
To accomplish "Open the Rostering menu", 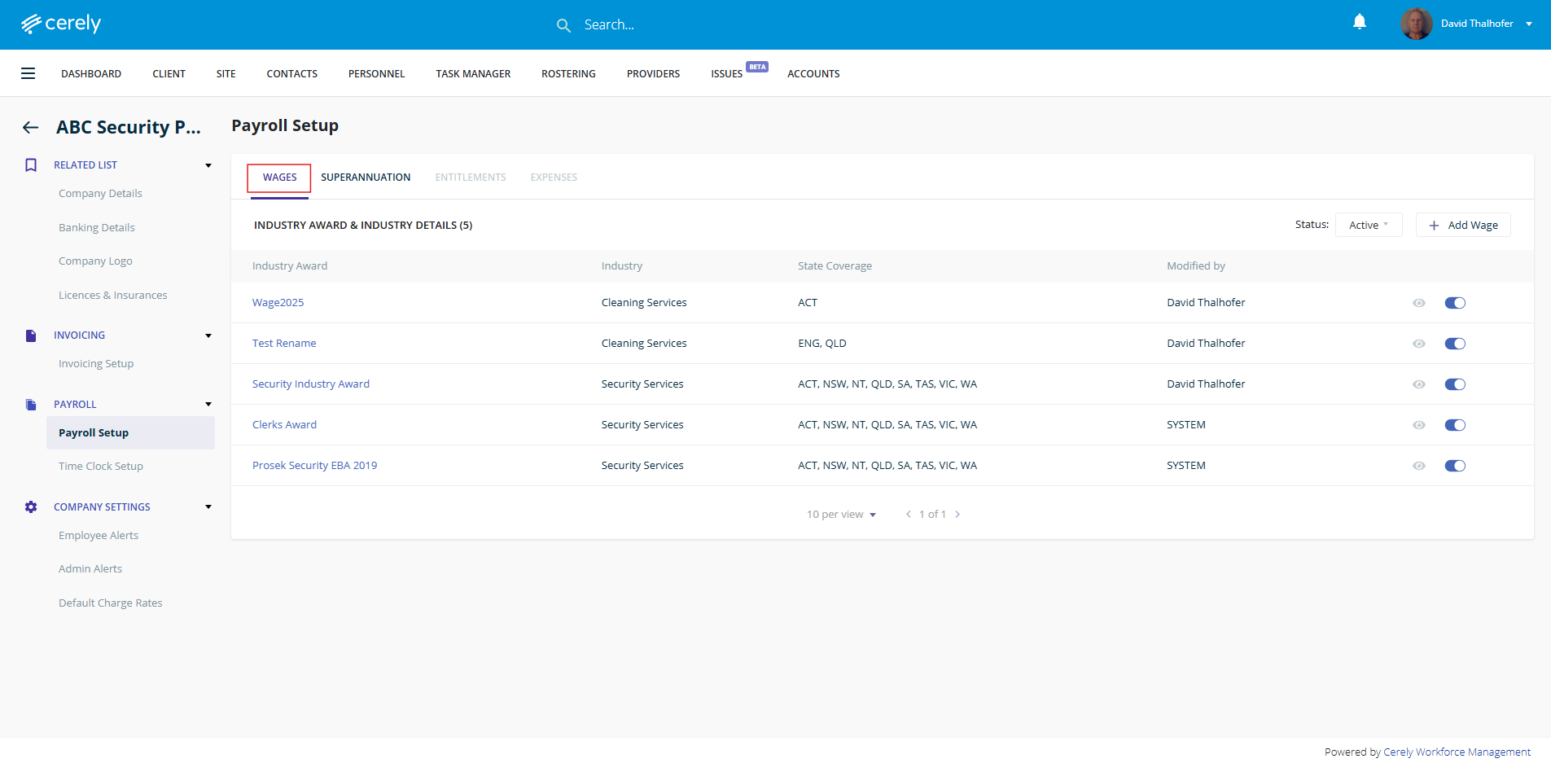I will coord(568,74).
